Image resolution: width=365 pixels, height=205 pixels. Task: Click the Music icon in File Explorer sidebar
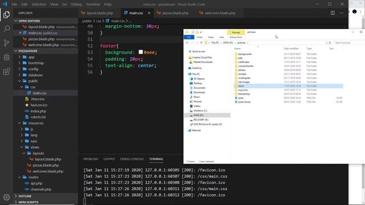(x=191, y=97)
